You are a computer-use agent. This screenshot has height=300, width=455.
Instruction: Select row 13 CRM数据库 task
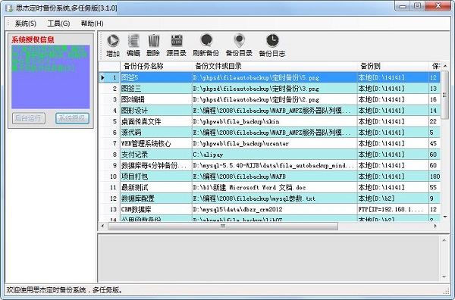pos(269,209)
